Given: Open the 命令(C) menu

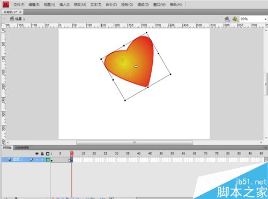Looking at the screenshot, I should point(111,5).
